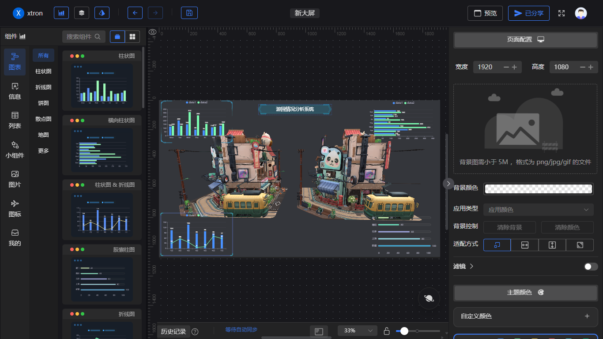Open history record help question icon
Viewport: 603px width, 339px height.
195,331
